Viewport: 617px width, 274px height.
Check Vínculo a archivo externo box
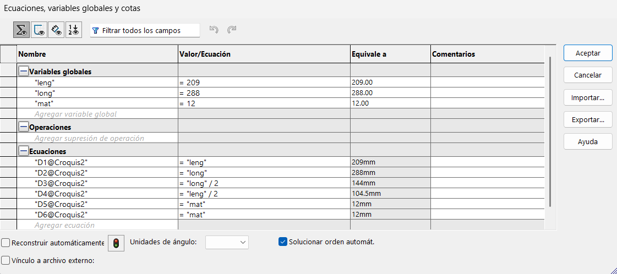tap(6, 261)
